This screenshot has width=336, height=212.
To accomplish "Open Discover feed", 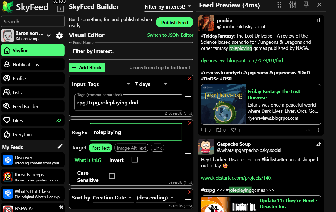I will point(33,160).
